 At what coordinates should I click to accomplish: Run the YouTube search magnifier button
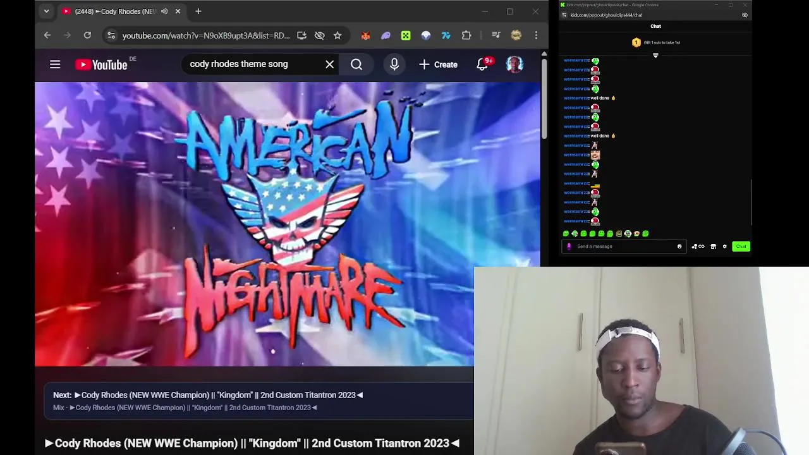356,64
